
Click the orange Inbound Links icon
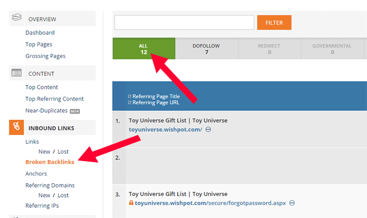click(x=16, y=127)
